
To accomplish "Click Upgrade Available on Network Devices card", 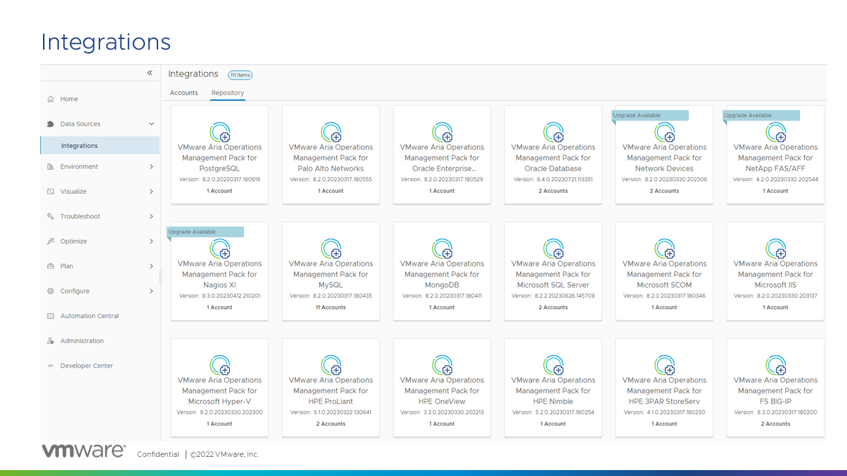I will (x=650, y=116).
